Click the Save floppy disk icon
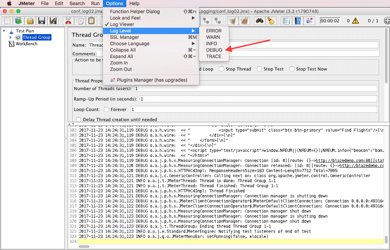This screenshot has height=250, width=390. click(41, 21)
